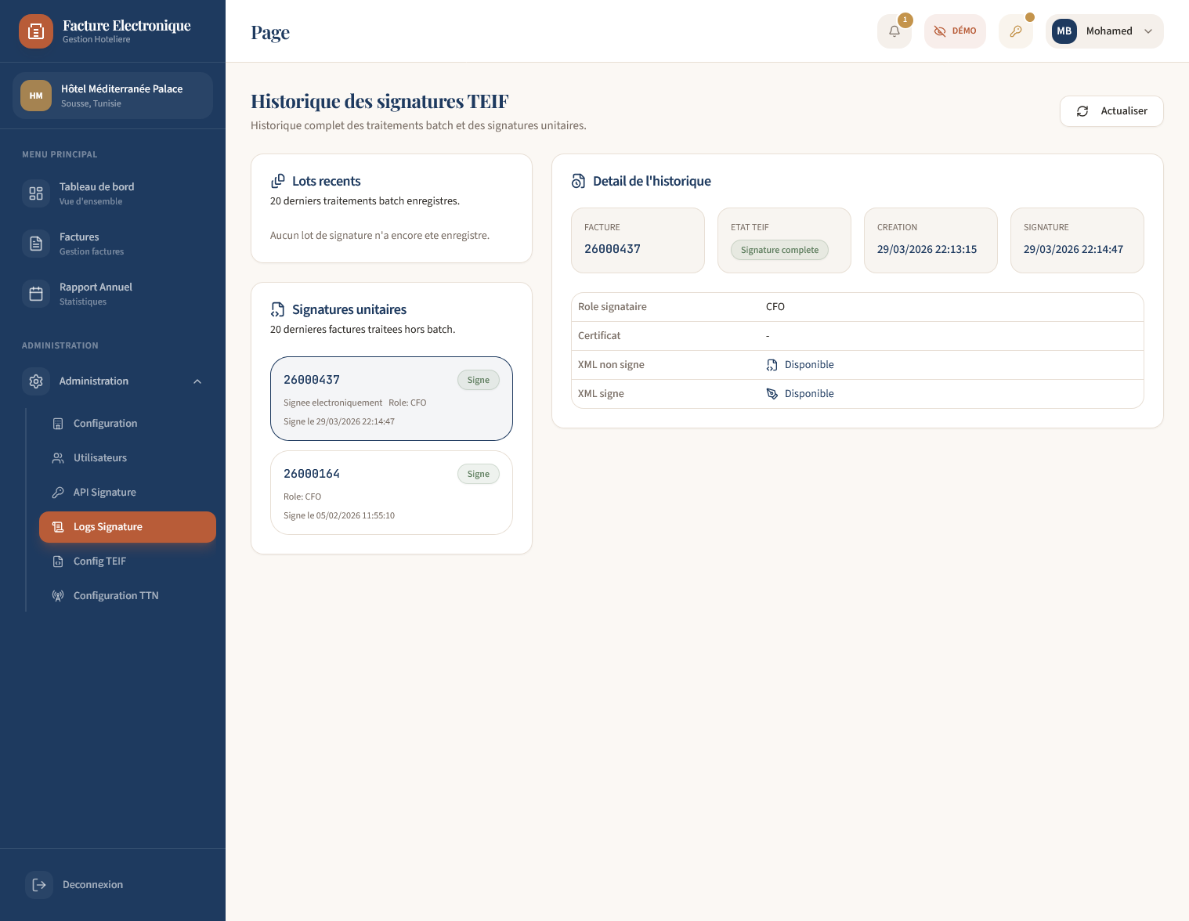Toggle the DÉMO mode button
This screenshot has height=921, width=1189.
(x=955, y=31)
